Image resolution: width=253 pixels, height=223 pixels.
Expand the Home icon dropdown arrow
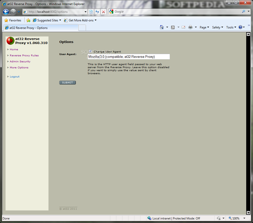pyautogui.click(x=167, y=27)
